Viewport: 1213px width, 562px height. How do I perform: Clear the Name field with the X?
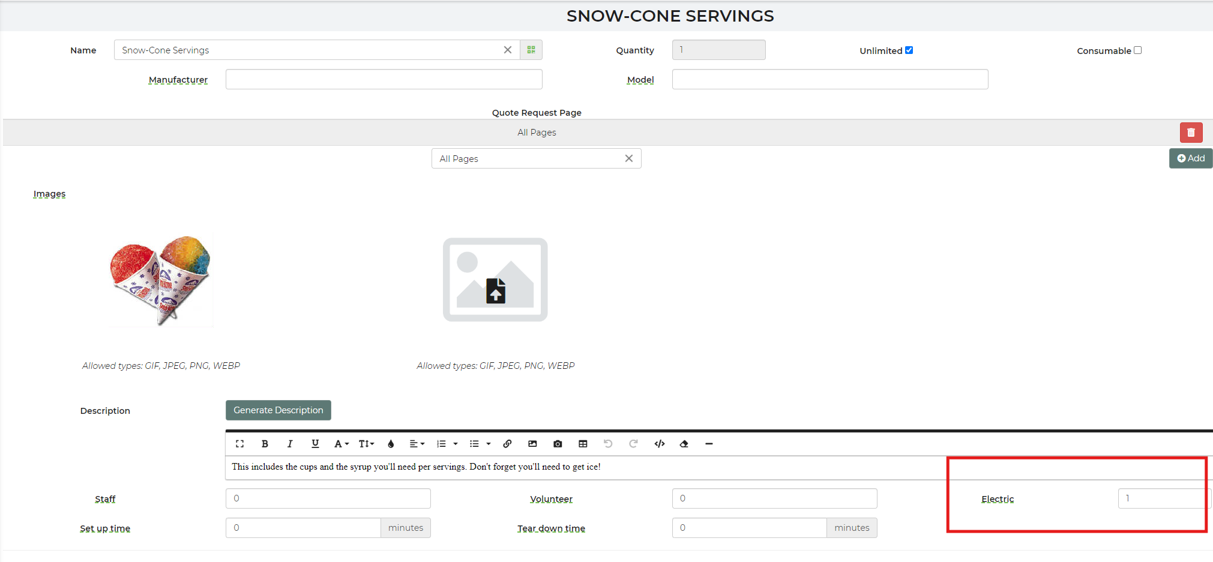[x=508, y=50]
